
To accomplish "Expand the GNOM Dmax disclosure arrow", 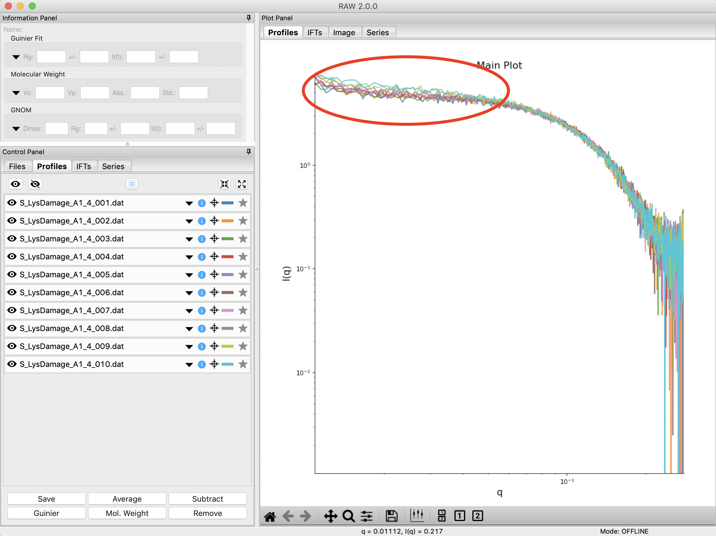I will (16, 129).
